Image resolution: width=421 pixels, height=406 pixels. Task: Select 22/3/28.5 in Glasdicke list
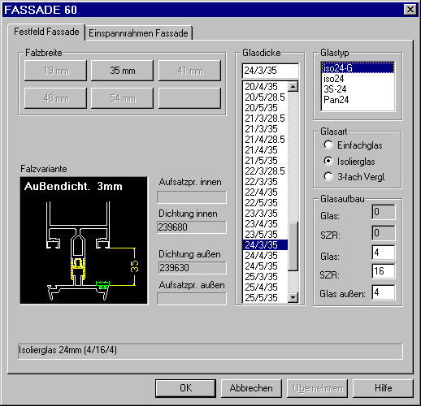click(265, 171)
